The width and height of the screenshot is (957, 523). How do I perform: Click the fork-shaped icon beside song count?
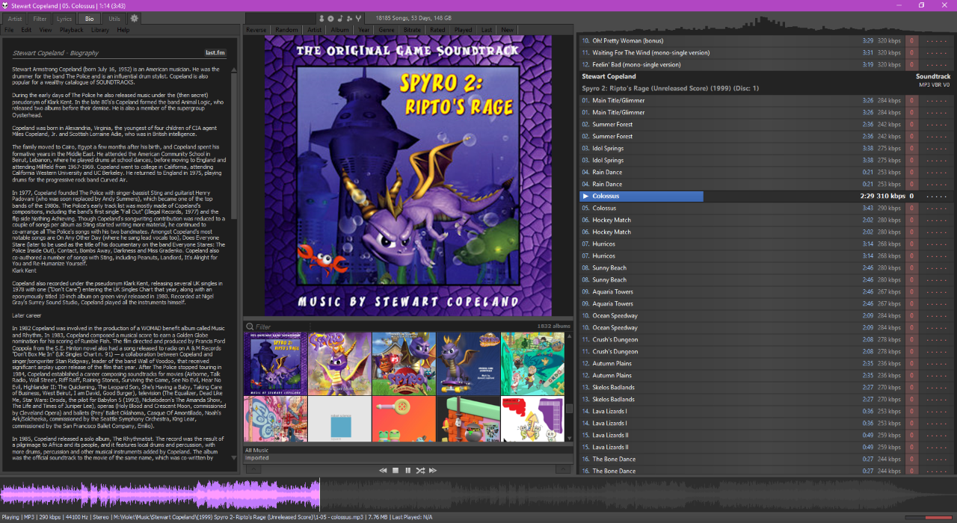(x=358, y=18)
